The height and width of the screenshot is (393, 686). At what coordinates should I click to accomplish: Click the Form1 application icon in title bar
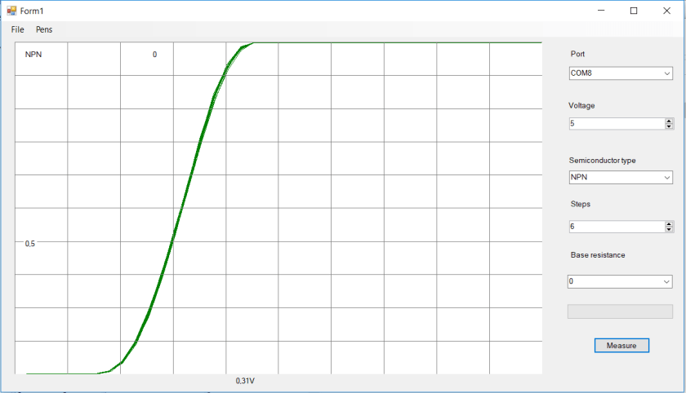point(11,11)
